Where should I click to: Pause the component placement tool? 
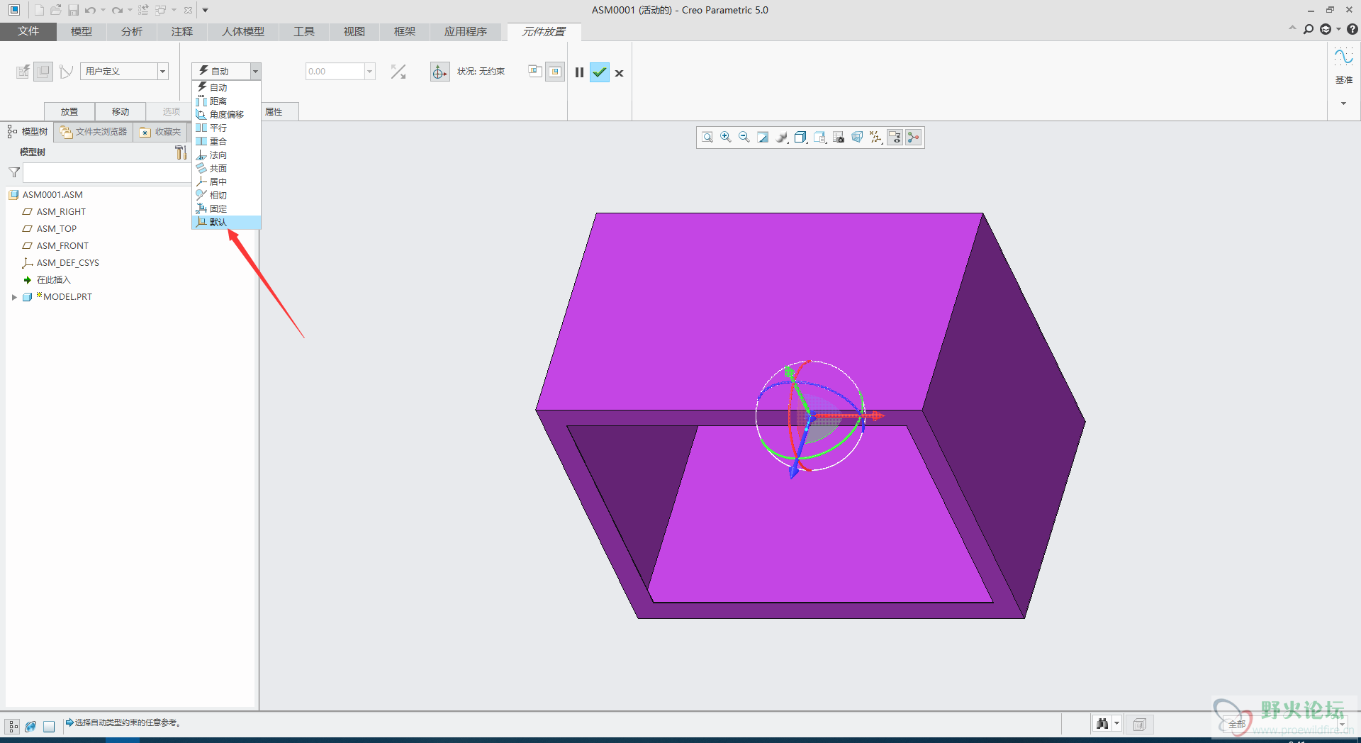579,72
